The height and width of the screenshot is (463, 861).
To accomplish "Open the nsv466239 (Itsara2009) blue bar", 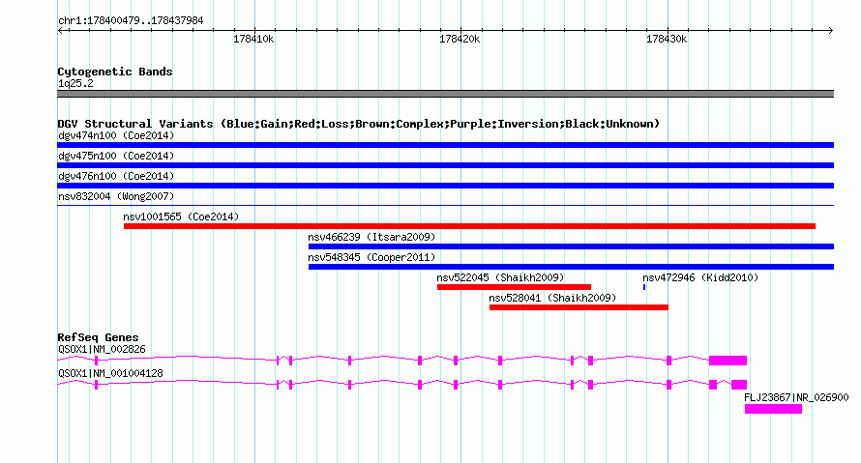I will pyautogui.click(x=571, y=246).
